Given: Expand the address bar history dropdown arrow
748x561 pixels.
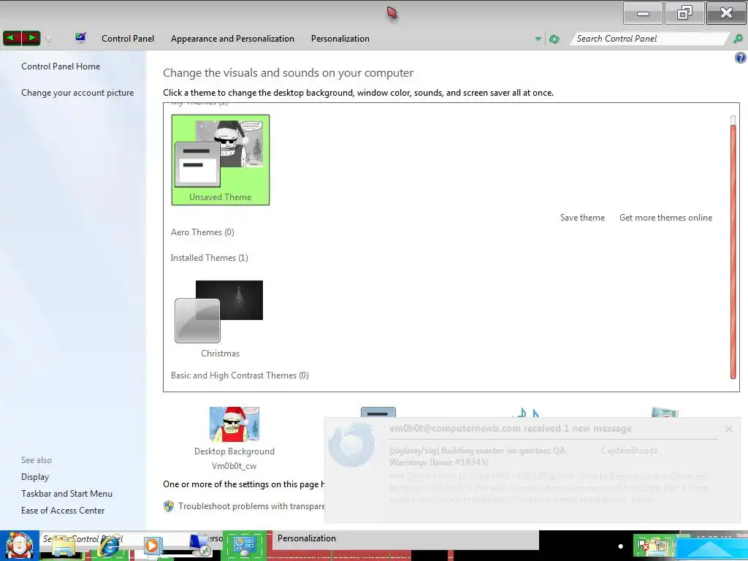Looking at the screenshot, I should coord(538,39).
